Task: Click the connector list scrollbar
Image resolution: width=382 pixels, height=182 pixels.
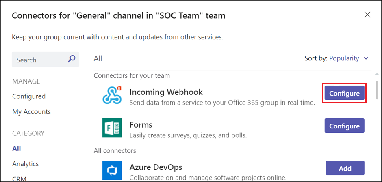Action: click(378, 90)
